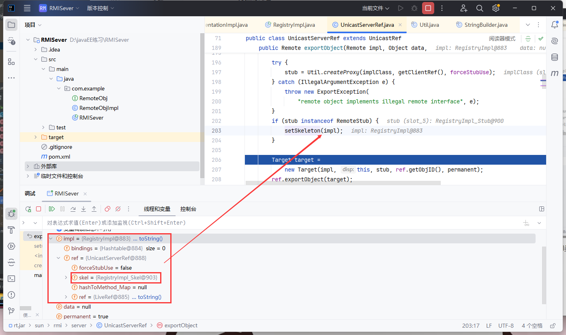Click the Step Into debug icon
This screenshot has height=335, width=566.
point(84,209)
